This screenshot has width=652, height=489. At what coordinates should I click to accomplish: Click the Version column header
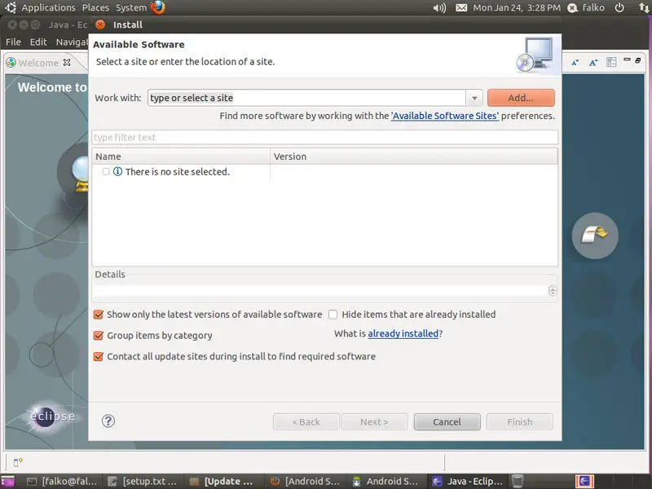[414, 156]
